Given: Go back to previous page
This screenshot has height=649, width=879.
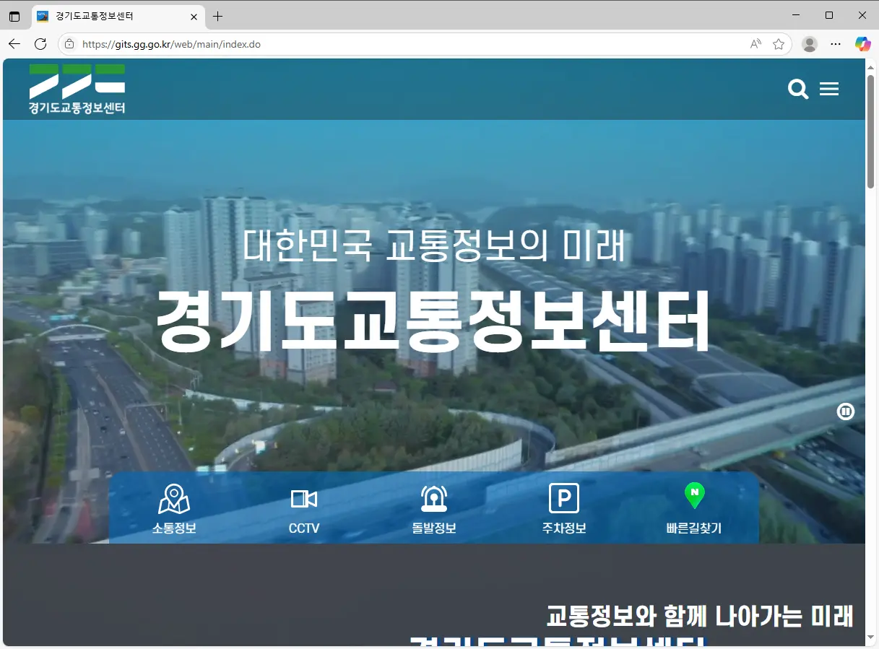Looking at the screenshot, I should tap(14, 44).
